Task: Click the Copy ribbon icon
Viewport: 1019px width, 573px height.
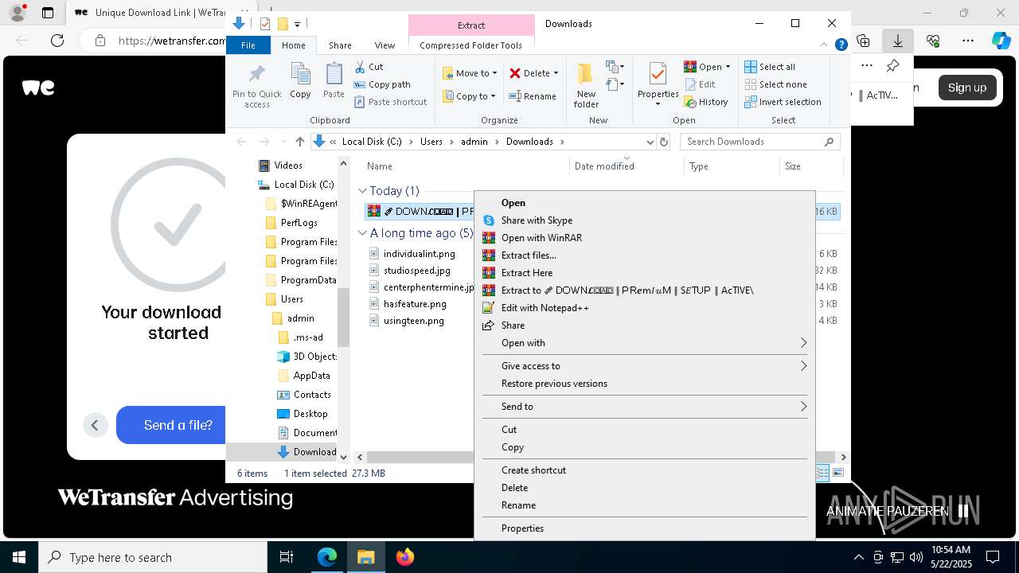Action: coord(300,81)
